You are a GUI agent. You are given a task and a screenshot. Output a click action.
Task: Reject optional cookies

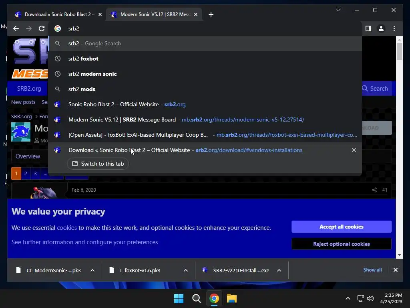coord(342,244)
